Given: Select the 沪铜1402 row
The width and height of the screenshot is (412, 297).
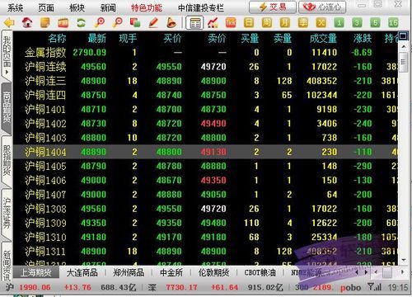Looking at the screenshot, I should pyautogui.click(x=205, y=124).
